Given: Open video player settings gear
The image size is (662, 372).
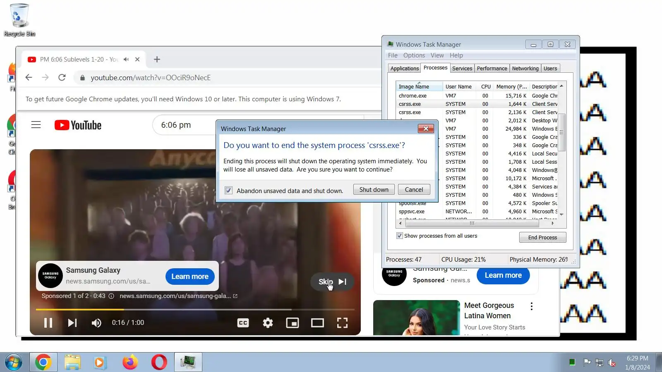Looking at the screenshot, I should 268,323.
